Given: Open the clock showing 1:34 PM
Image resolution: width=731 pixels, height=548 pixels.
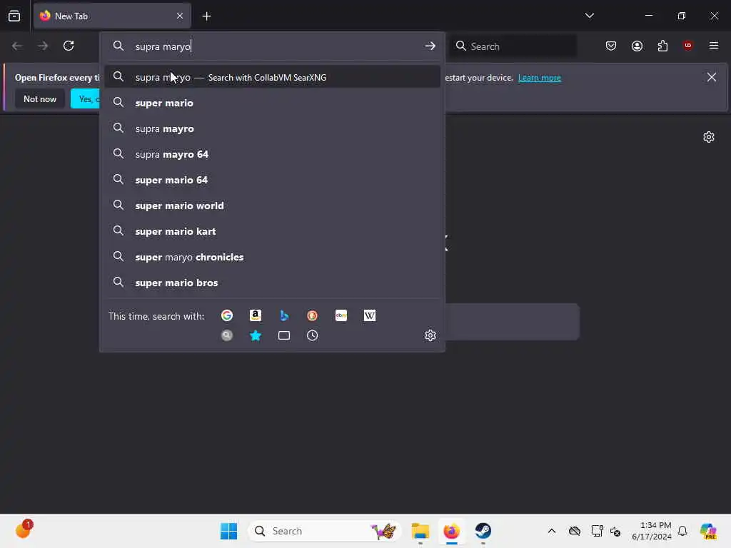Looking at the screenshot, I should pyautogui.click(x=651, y=531).
